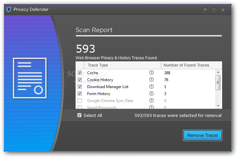238x158 pixels.
Task: Open help from the title bar question mark
Action: pyautogui.click(x=205, y=10)
